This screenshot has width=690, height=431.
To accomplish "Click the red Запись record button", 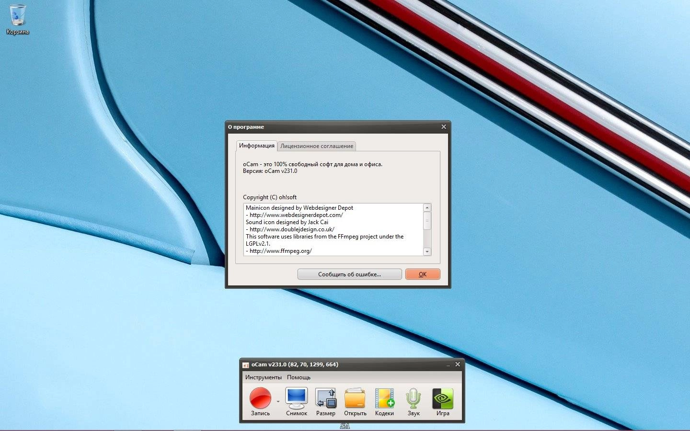I will coord(260,402).
